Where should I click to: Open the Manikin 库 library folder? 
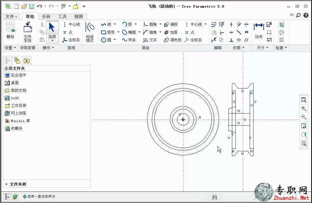(x=17, y=121)
